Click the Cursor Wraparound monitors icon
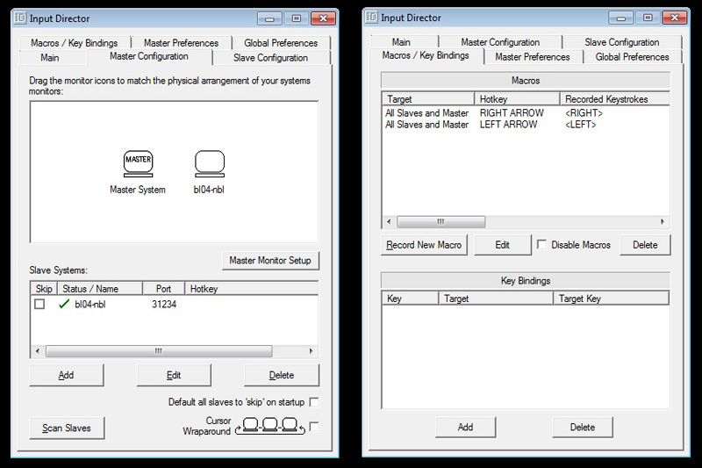This screenshot has height=468, width=702. [x=269, y=427]
